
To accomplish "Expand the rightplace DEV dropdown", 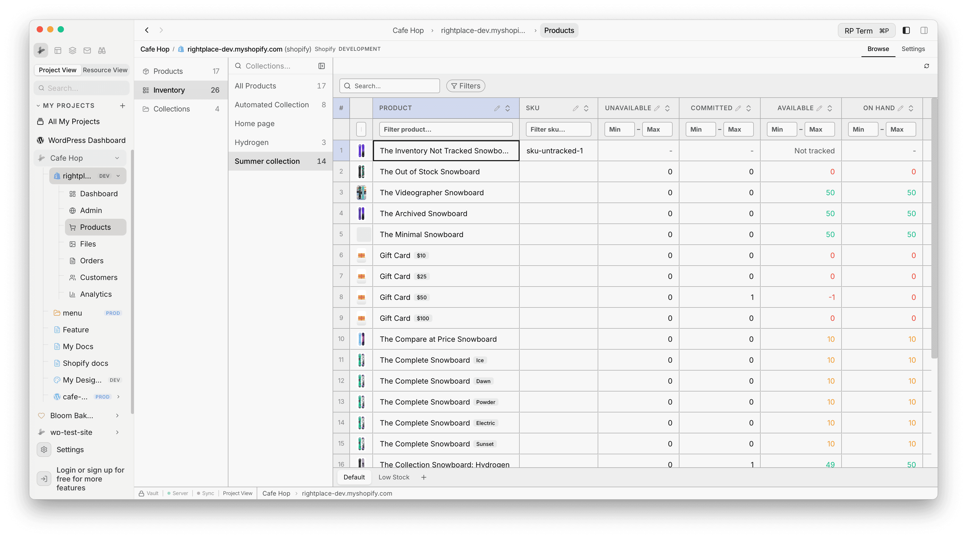I will (119, 176).
